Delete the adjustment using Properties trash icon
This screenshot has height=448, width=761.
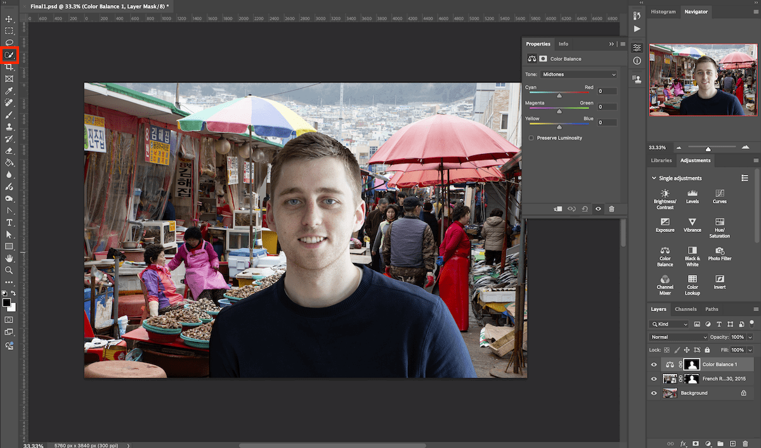pyautogui.click(x=611, y=208)
